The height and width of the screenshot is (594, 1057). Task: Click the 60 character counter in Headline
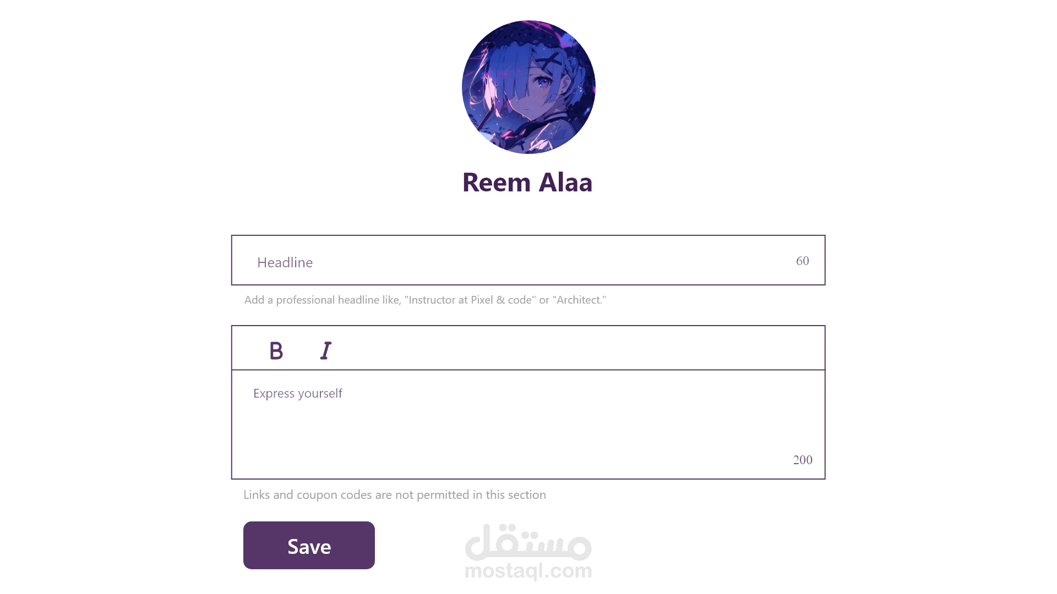point(802,261)
